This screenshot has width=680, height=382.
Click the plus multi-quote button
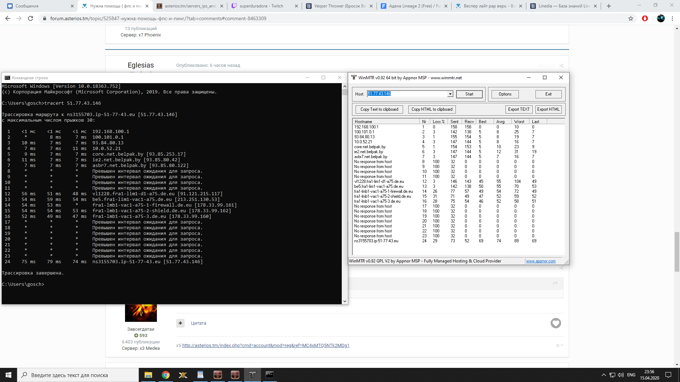coord(180,323)
